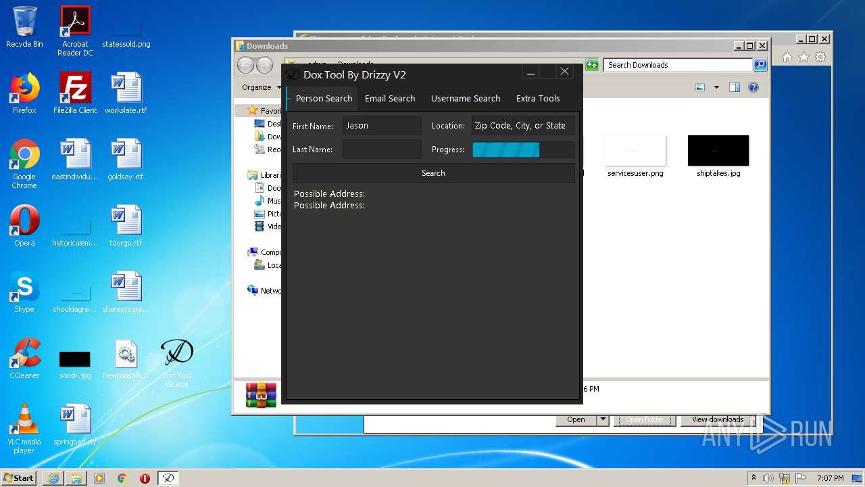Click the browser home icon
Viewport: 865px width, 487px height.
click(x=787, y=57)
